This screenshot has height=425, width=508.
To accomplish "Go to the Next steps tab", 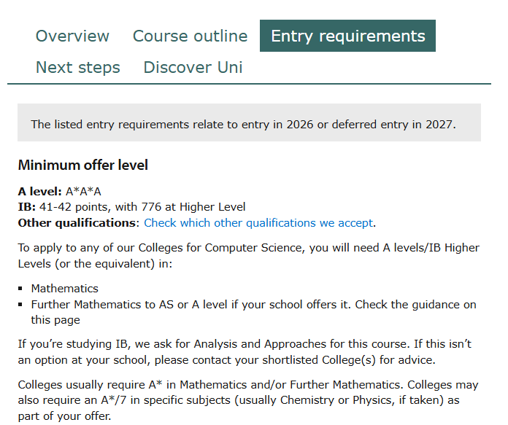I will (x=77, y=68).
